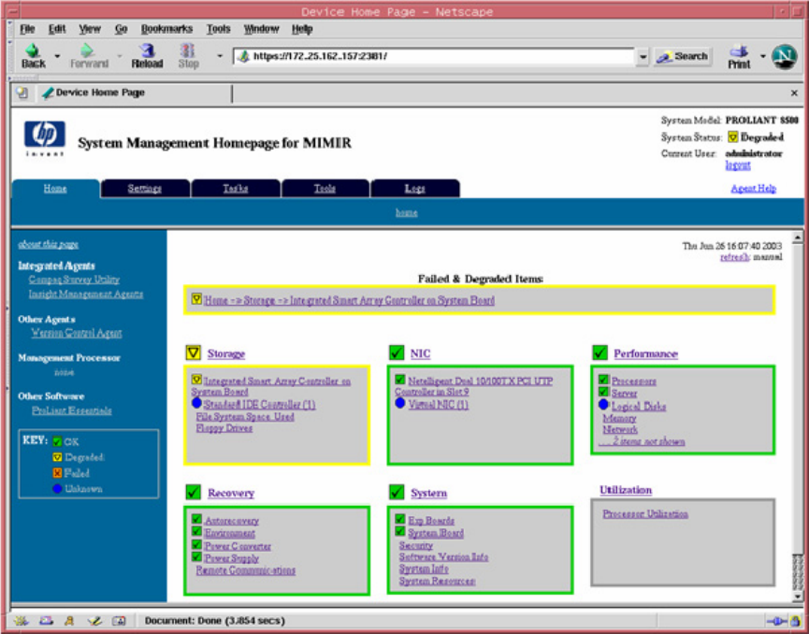Open the Forward button history dropdown arrow
Viewport: 809px width, 634px height.
point(119,56)
